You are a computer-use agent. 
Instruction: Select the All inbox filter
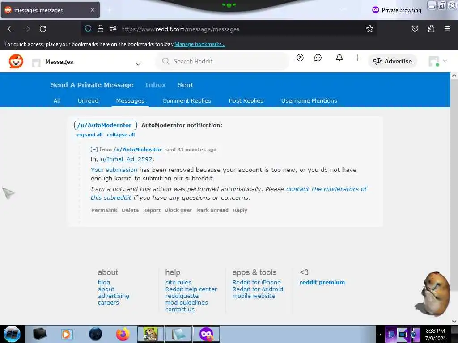(57, 100)
